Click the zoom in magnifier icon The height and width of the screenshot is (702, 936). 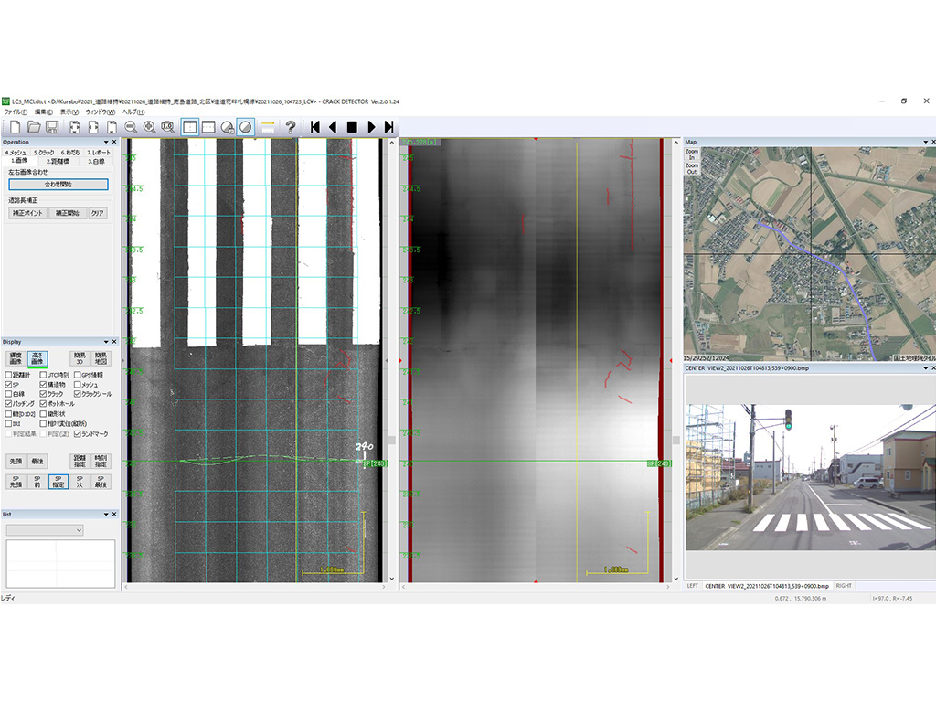coord(149,127)
